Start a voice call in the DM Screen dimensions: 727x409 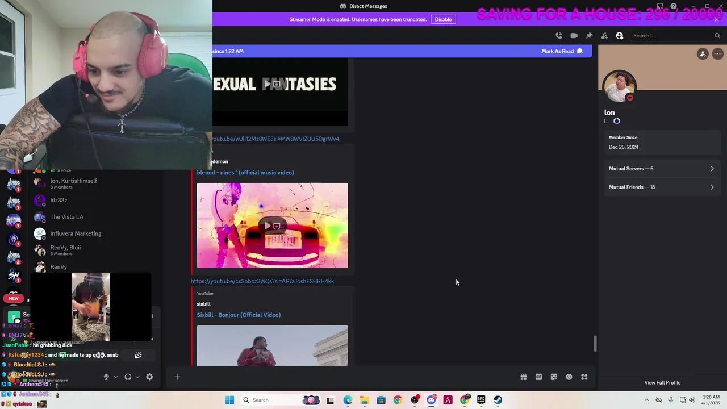pyautogui.click(x=559, y=36)
